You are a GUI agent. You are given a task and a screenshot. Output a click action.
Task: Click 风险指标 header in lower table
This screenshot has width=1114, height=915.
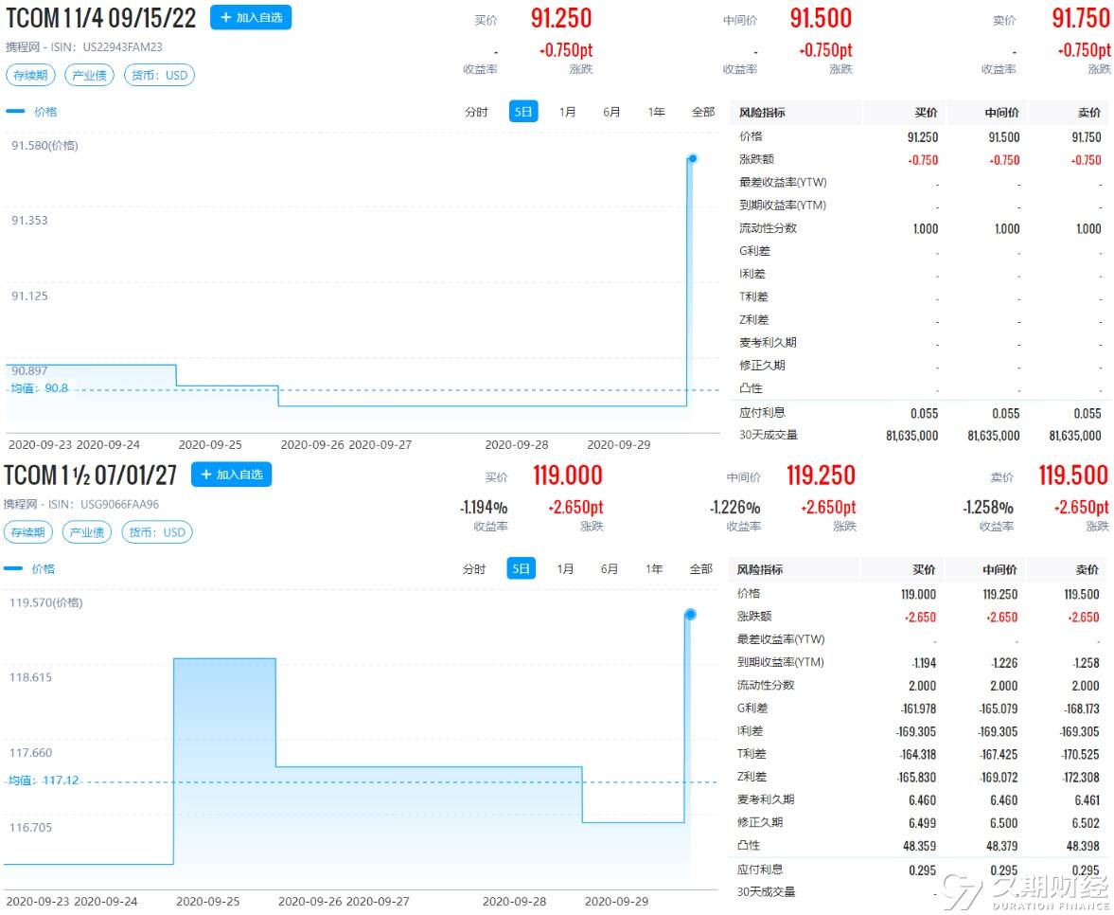click(x=760, y=569)
